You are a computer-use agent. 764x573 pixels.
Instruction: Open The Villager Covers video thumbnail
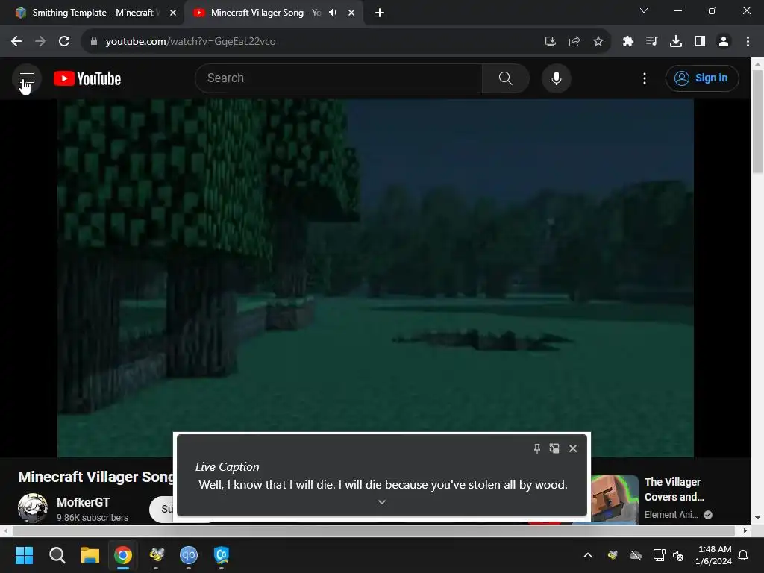(x=614, y=499)
